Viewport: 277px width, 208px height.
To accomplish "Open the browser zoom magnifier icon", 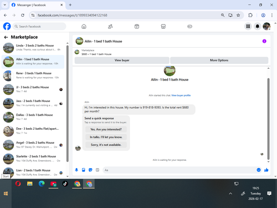I will (223, 15).
